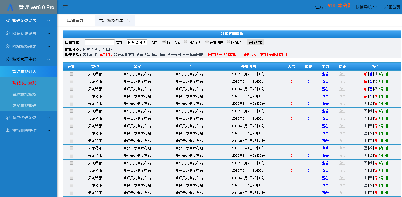Click the 一键删除过点游戏 link

tap(263, 55)
